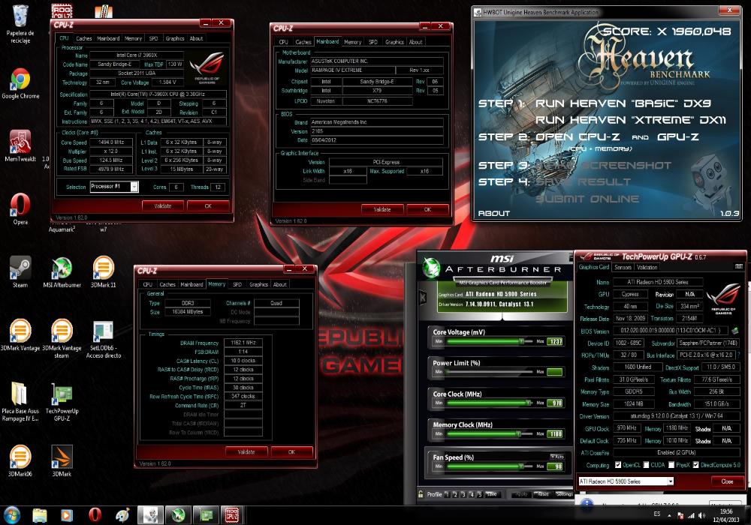Click the Power Limit (%) slider
Image resolution: width=751 pixels, height=525 pixels.
click(x=490, y=371)
